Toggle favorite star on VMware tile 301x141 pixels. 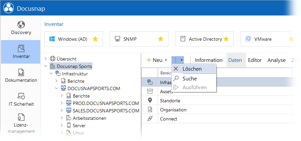point(291,39)
